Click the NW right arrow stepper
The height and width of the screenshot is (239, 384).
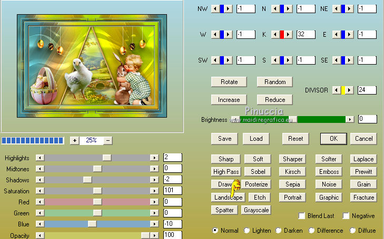coord(228,9)
